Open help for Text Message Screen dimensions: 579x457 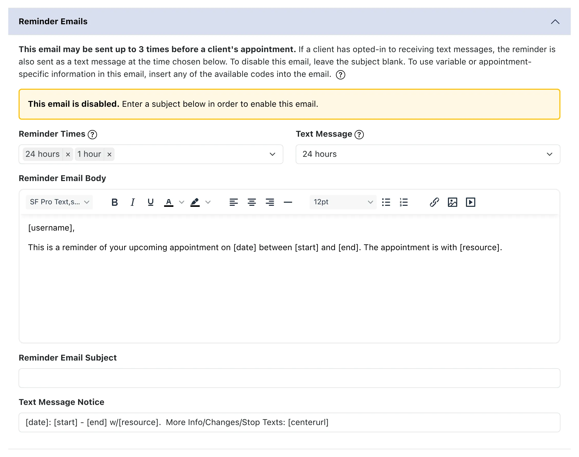coord(359,135)
